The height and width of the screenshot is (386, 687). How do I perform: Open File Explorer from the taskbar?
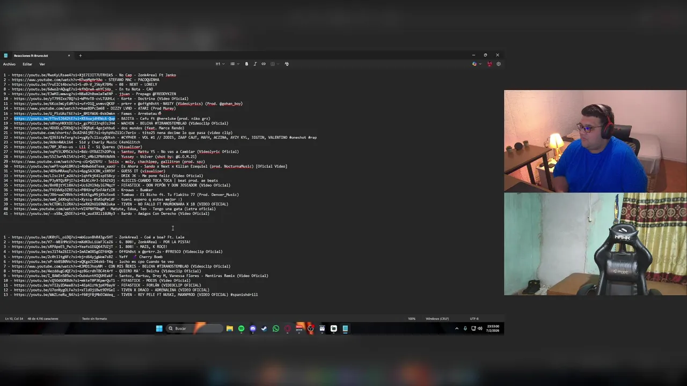click(230, 329)
